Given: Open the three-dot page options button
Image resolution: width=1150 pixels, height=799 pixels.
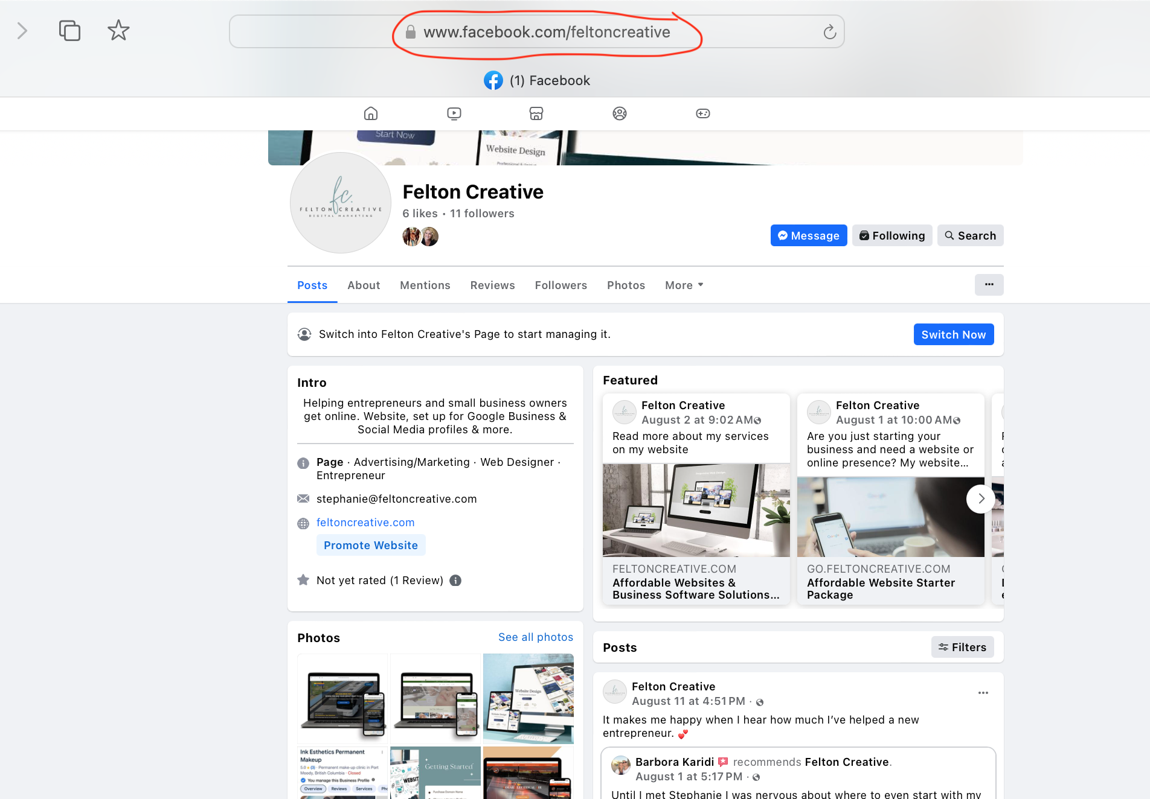Looking at the screenshot, I should [x=989, y=285].
